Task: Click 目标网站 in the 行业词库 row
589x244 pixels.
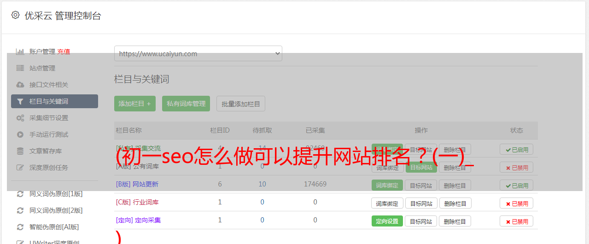Action: pos(421,203)
